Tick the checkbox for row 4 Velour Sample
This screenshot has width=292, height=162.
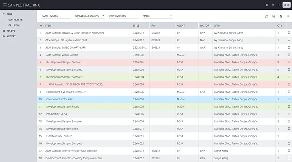(x=289, y=55)
